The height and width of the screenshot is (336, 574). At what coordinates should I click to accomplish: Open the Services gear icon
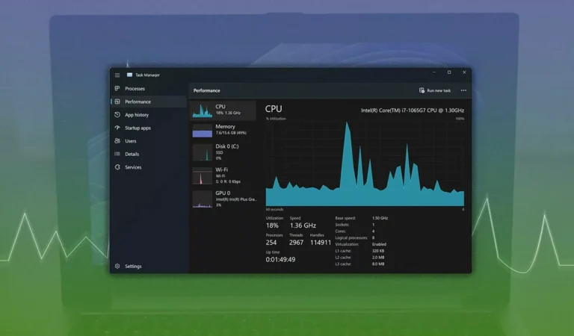coord(117,167)
